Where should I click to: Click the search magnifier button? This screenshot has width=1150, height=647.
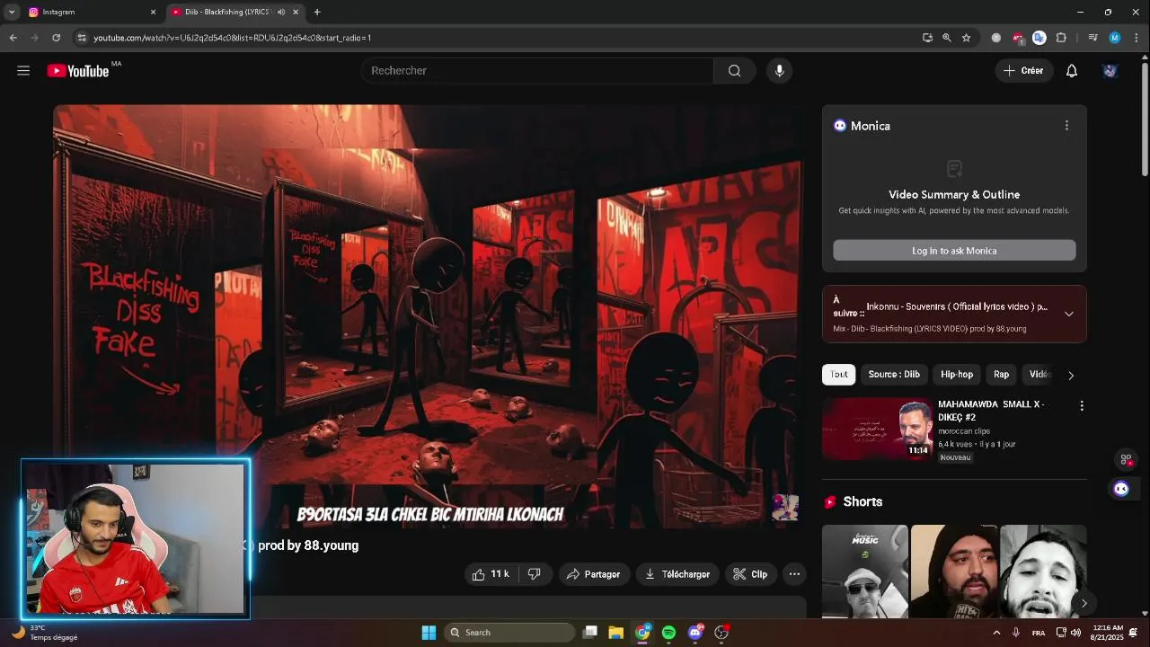click(x=735, y=71)
